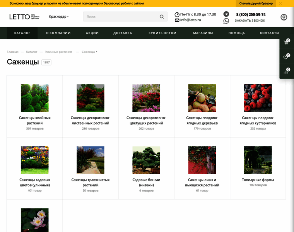Click the Саженцы травянистых растений title
This screenshot has width=294, height=232.
click(91, 183)
